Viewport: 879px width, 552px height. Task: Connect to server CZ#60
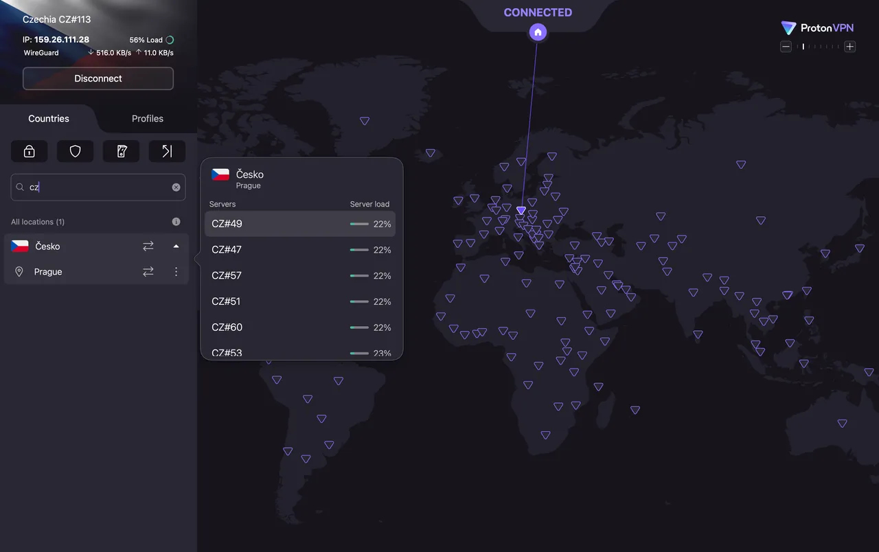[x=300, y=327]
